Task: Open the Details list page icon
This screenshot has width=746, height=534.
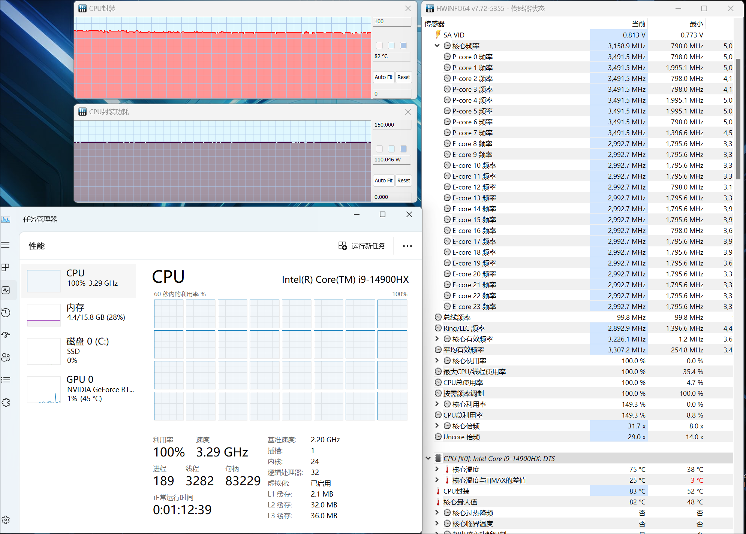Action: 6,380
